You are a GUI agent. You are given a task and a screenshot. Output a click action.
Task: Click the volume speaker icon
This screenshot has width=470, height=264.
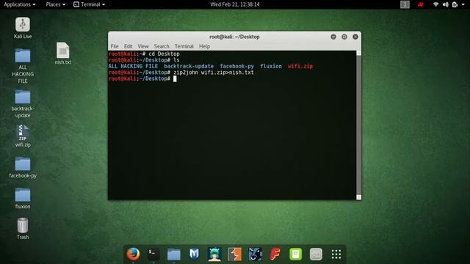[x=446, y=4]
